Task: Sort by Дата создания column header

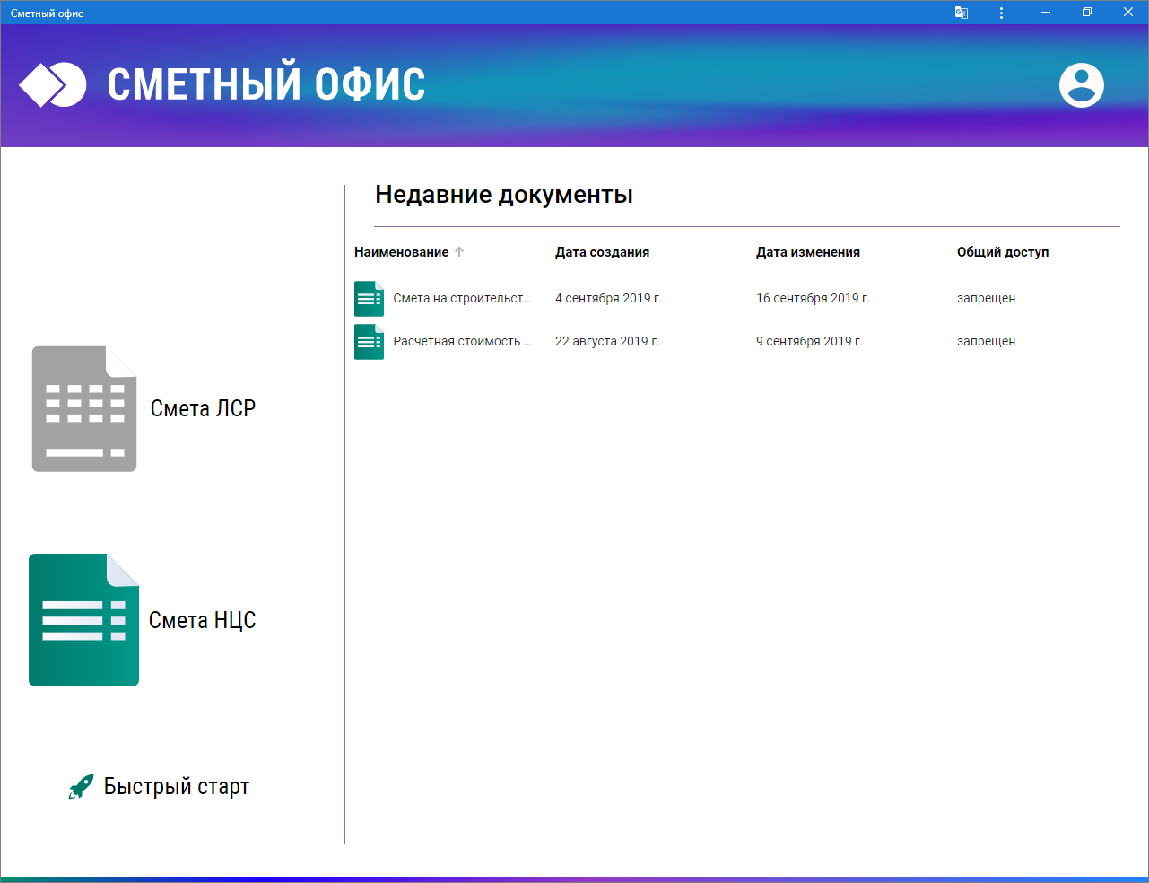Action: [602, 252]
